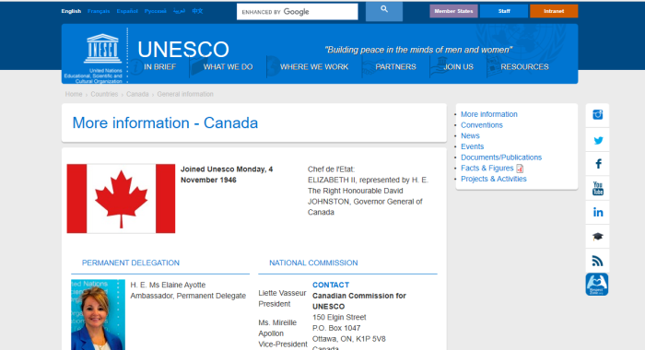
Task: Open Facts & Figures link
Action: pos(487,168)
